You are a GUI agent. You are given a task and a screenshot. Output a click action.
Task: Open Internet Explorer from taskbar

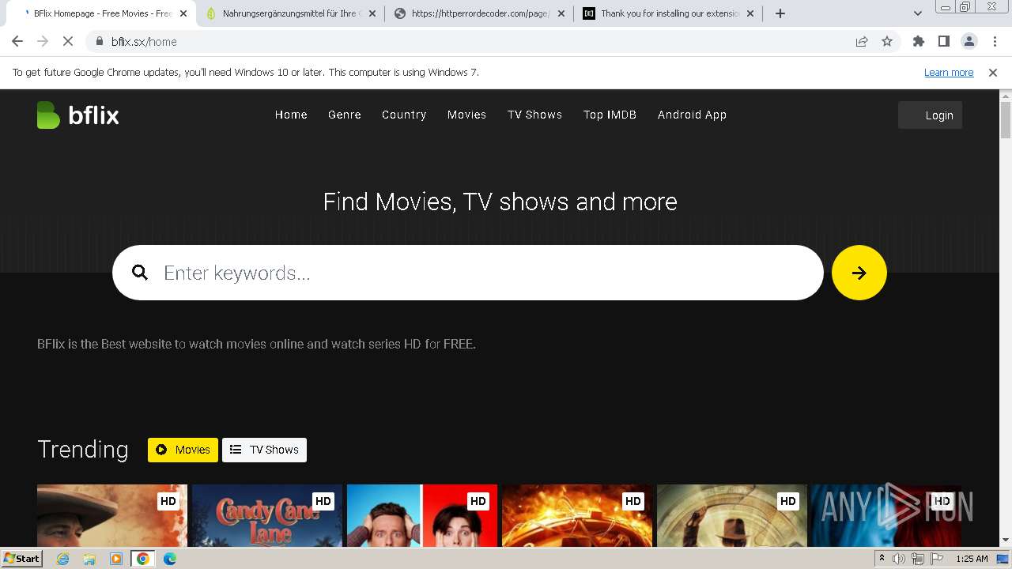coord(63,559)
